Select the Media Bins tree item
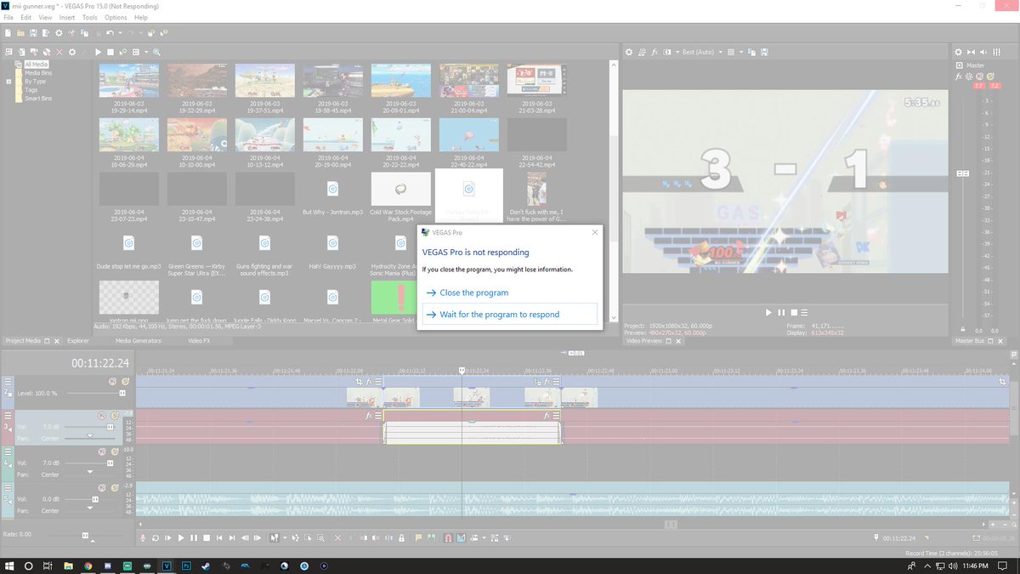 (x=38, y=73)
